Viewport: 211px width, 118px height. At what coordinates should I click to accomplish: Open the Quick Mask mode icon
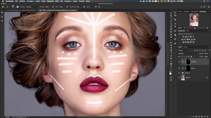click(171, 77)
